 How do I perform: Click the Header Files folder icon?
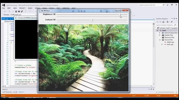pos(163,35)
